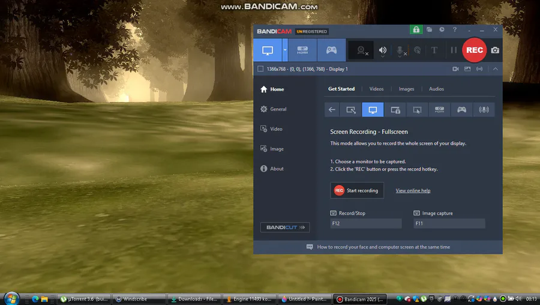Expand the speaker settings chevron
Image resolution: width=540 pixels, height=305 pixels.
[x=383, y=56]
